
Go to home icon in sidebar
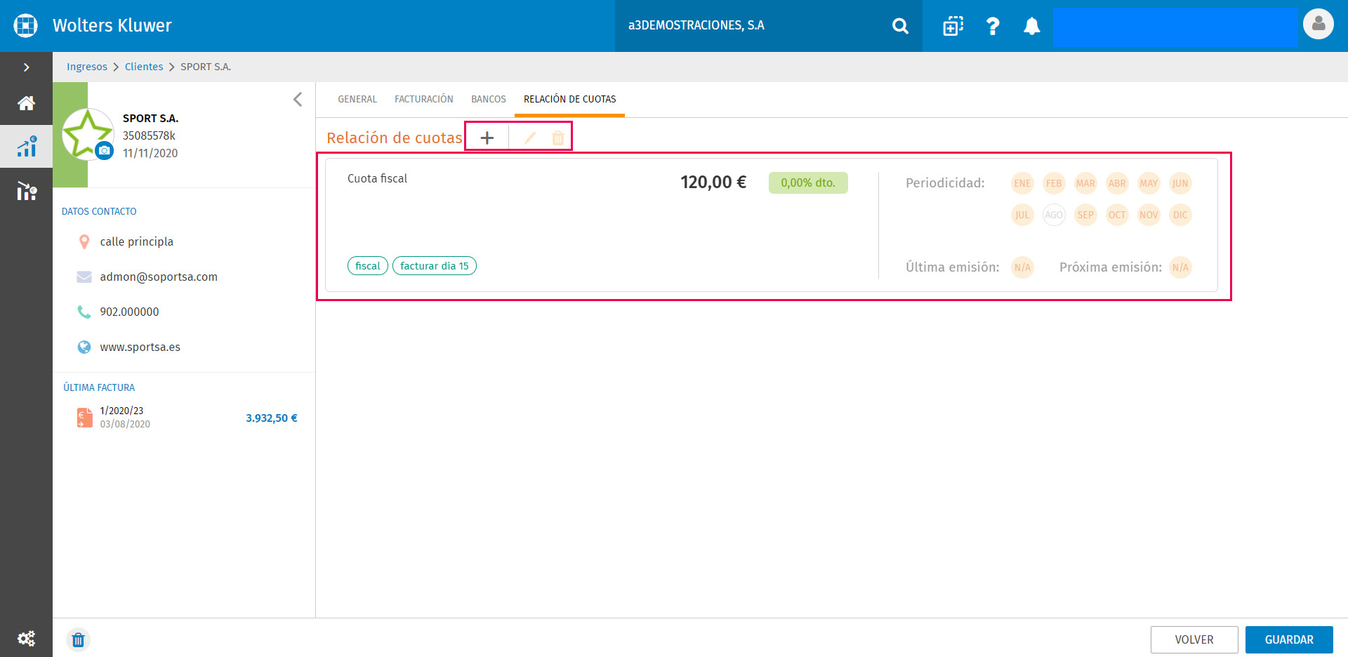[x=26, y=103]
